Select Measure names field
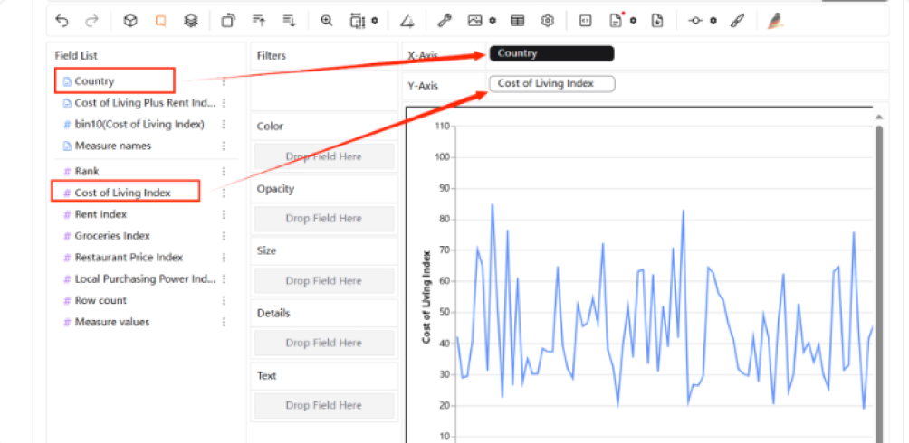 point(107,146)
